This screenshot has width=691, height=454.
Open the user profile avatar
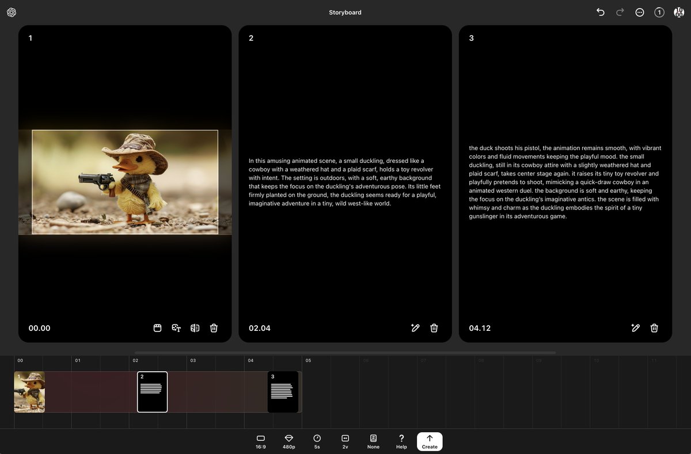[x=678, y=12]
